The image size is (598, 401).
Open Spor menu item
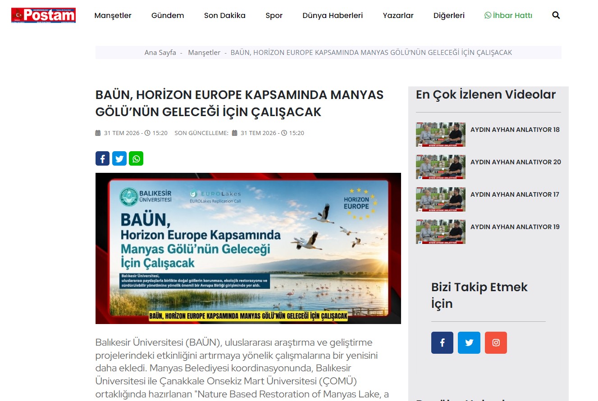click(274, 15)
